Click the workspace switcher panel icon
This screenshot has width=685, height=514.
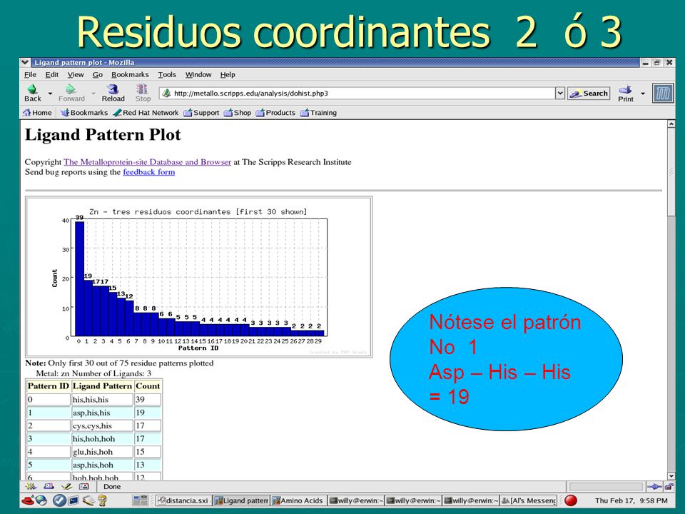point(141,500)
